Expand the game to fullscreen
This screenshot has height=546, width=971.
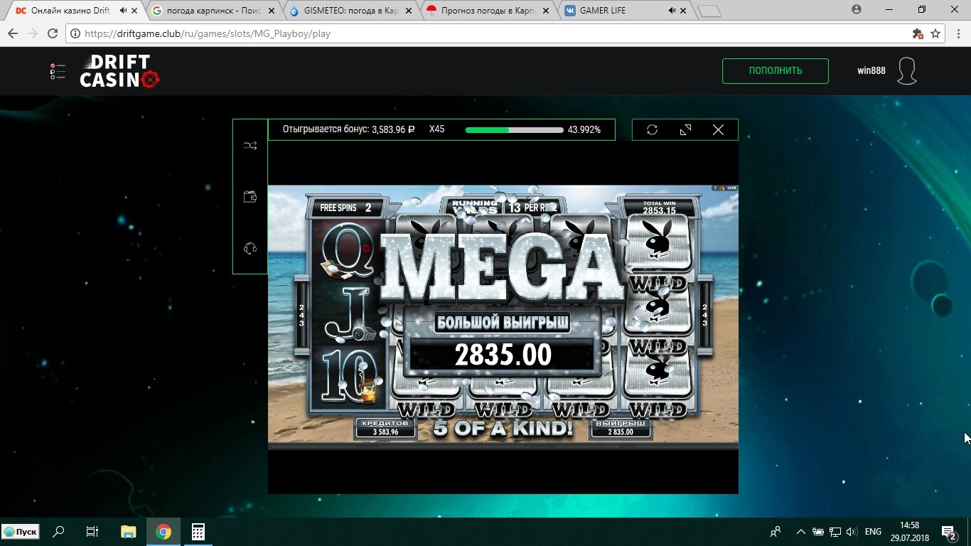[x=685, y=129]
